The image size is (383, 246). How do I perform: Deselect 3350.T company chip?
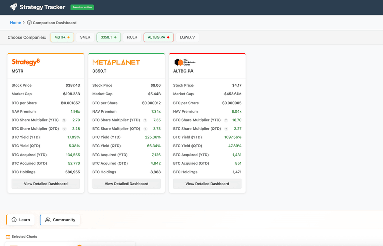[109, 37]
